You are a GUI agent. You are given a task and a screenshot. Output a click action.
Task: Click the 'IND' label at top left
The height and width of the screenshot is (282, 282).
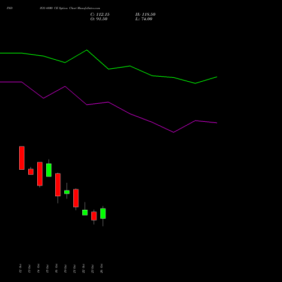click(10, 8)
